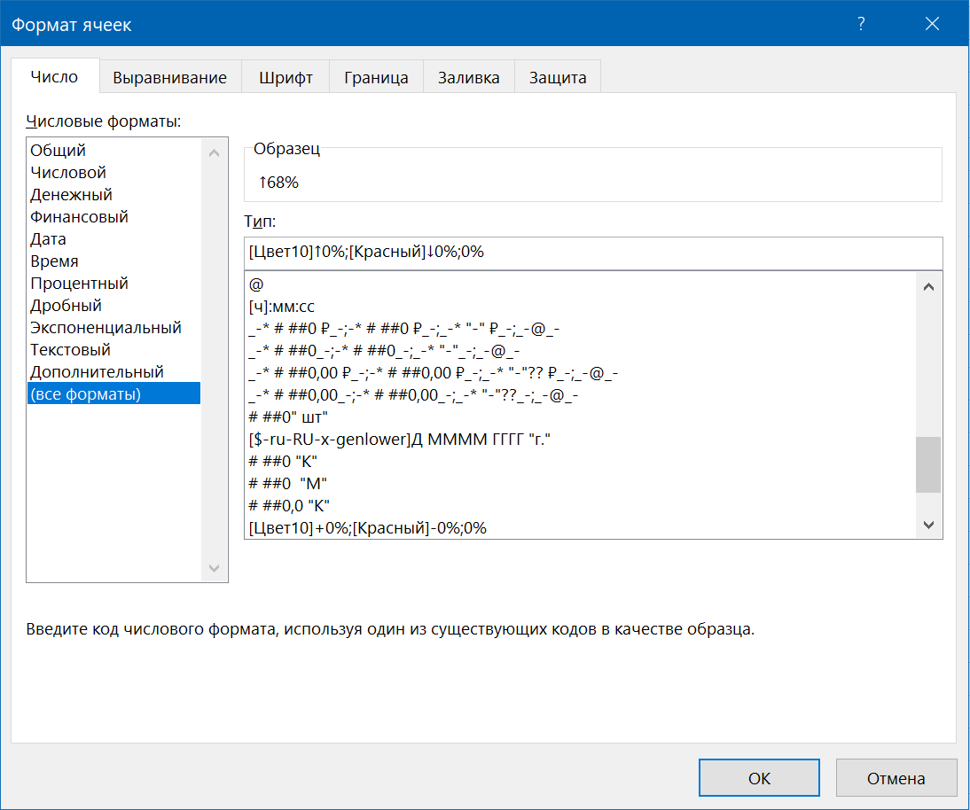970x810 pixels.
Task: Select the # ##0 "М" format code
Action: pyautogui.click(x=580, y=484)
